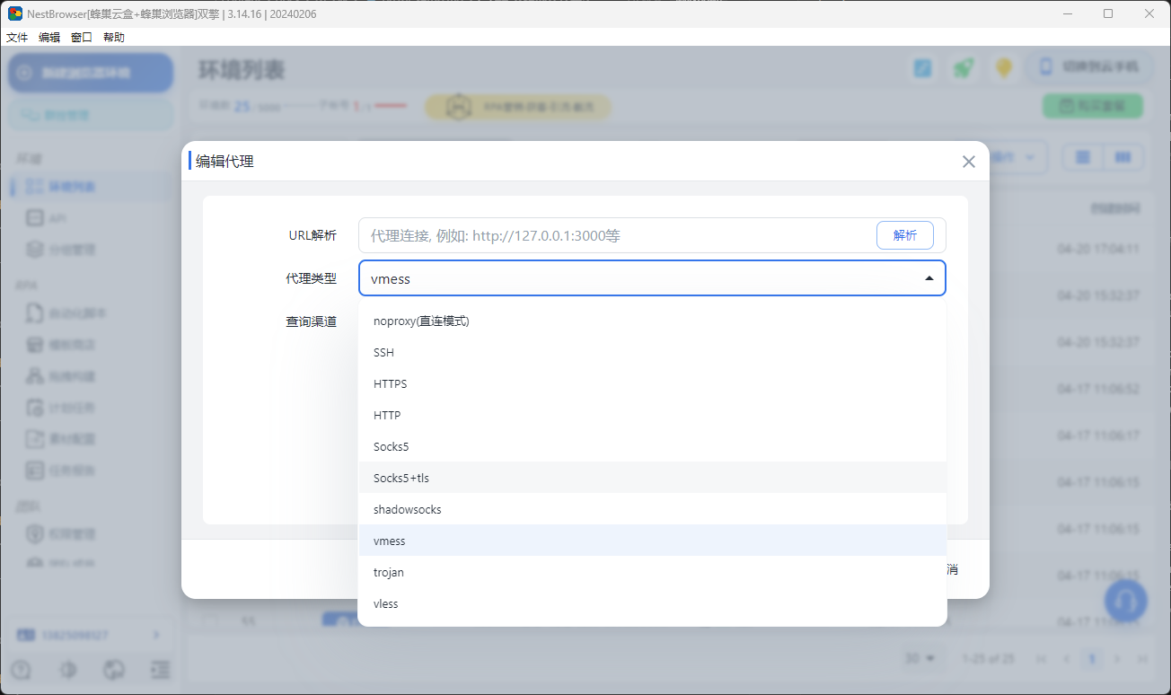Open the headset customer-support icon at bottom right
Viewport: 1171px width, 695px height.
point(1125,601)
